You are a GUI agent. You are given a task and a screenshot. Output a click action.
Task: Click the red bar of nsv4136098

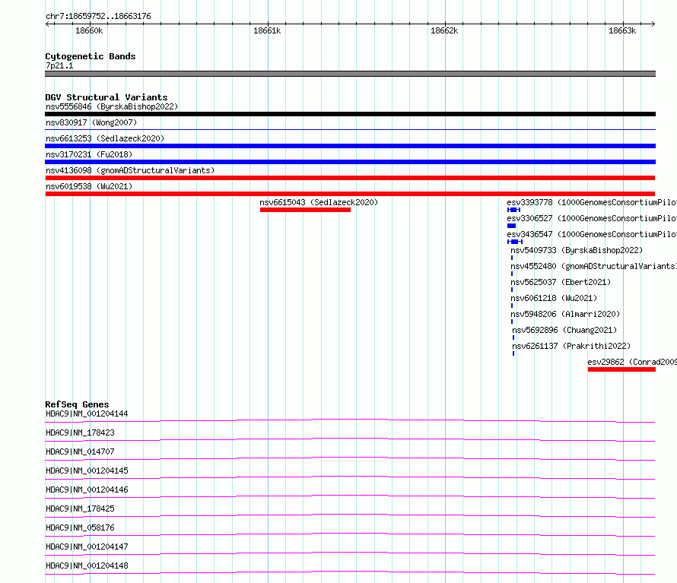(x=350, y=178)
